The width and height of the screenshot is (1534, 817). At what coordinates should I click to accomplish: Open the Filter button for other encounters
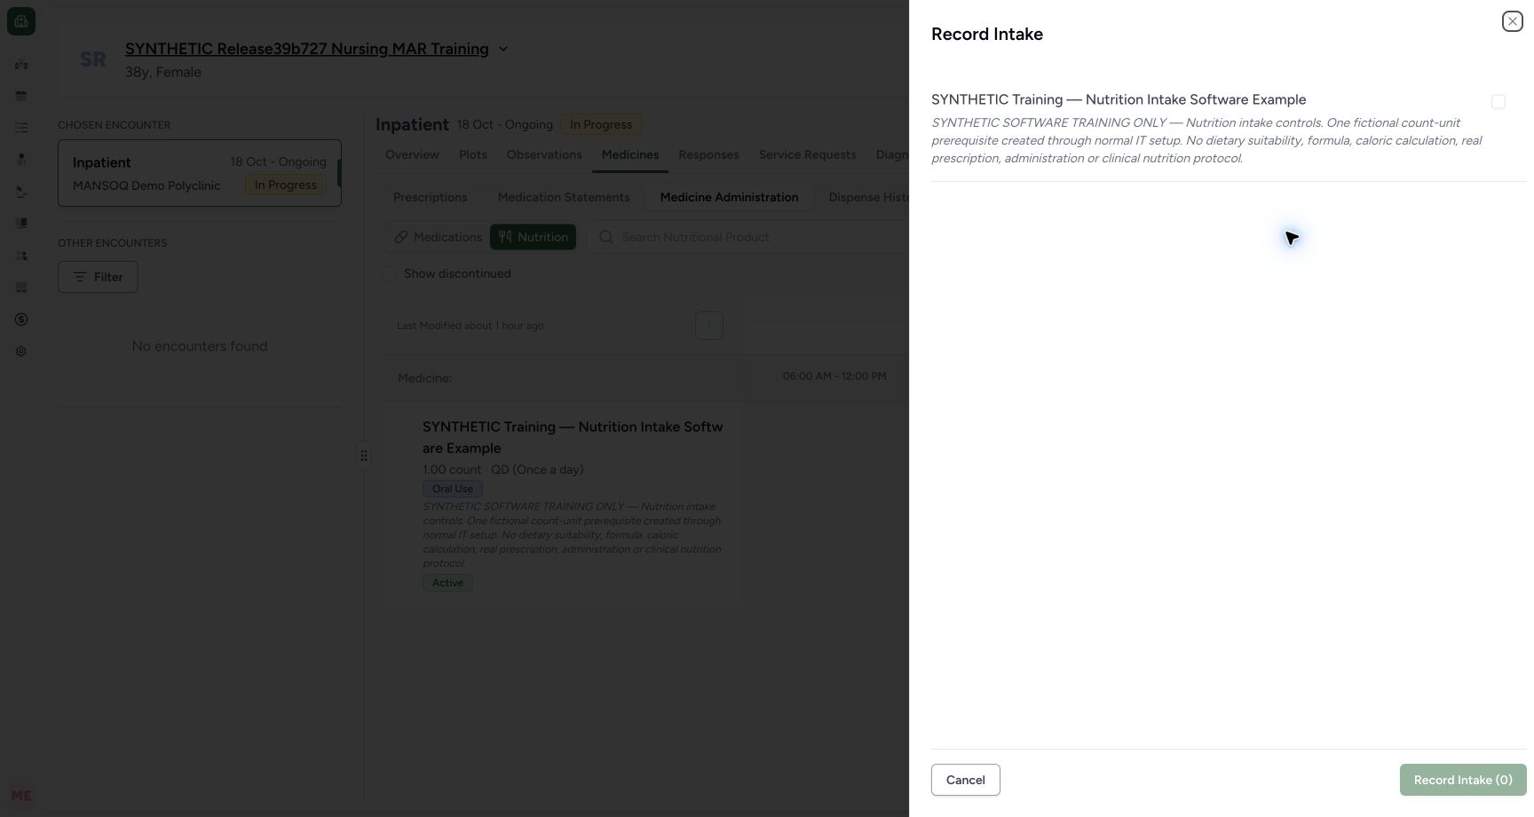98,277
